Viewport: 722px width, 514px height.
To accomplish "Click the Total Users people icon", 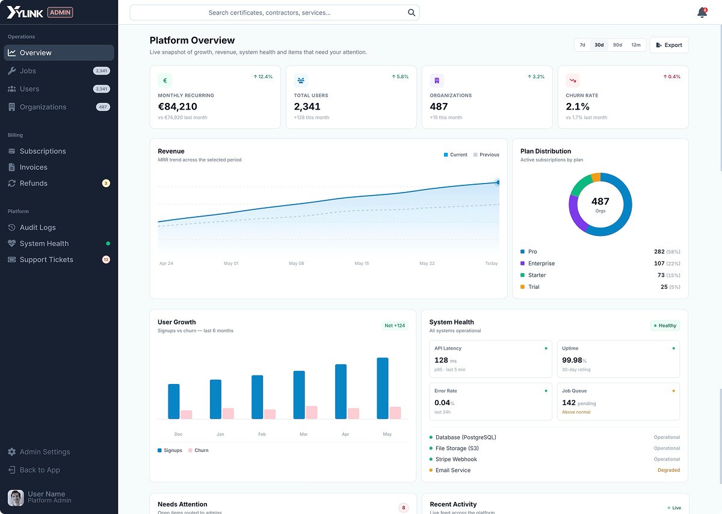I will point(301,81).
